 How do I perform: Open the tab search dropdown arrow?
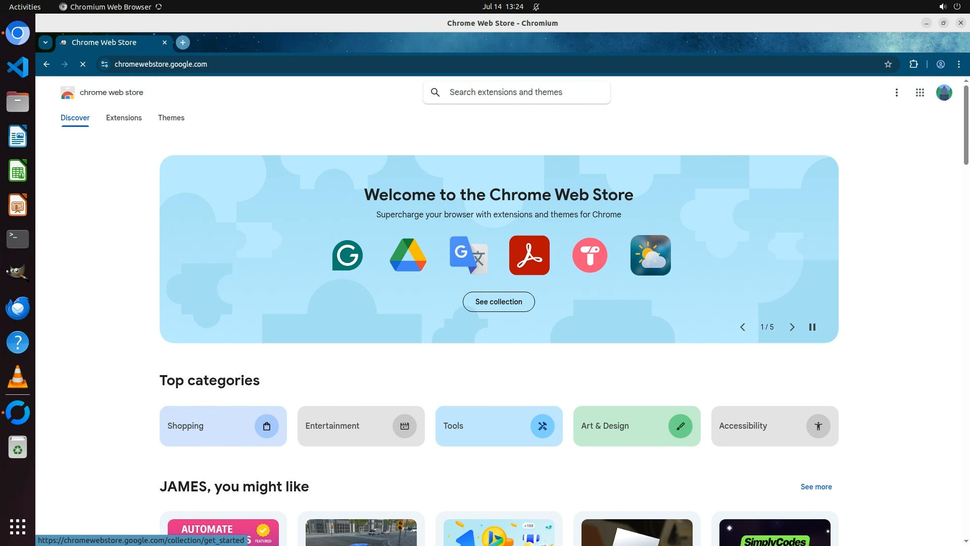click(x=45, y=42)
